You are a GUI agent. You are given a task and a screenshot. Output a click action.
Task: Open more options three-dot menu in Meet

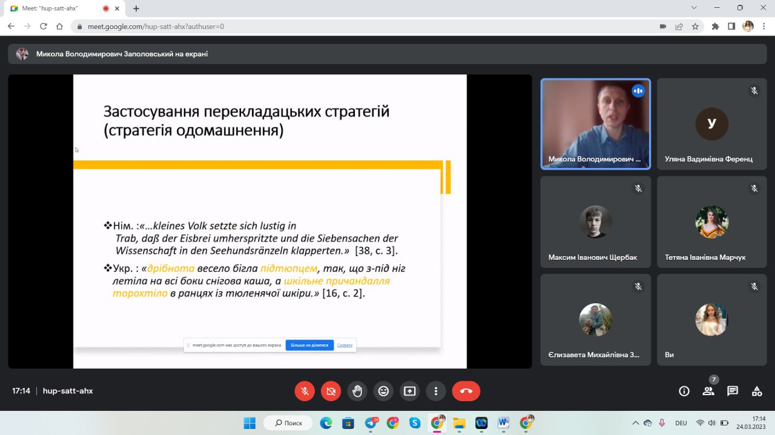435,391
